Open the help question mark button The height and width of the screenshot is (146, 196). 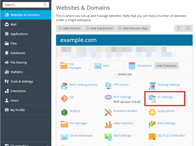click(x=178, y=28)
